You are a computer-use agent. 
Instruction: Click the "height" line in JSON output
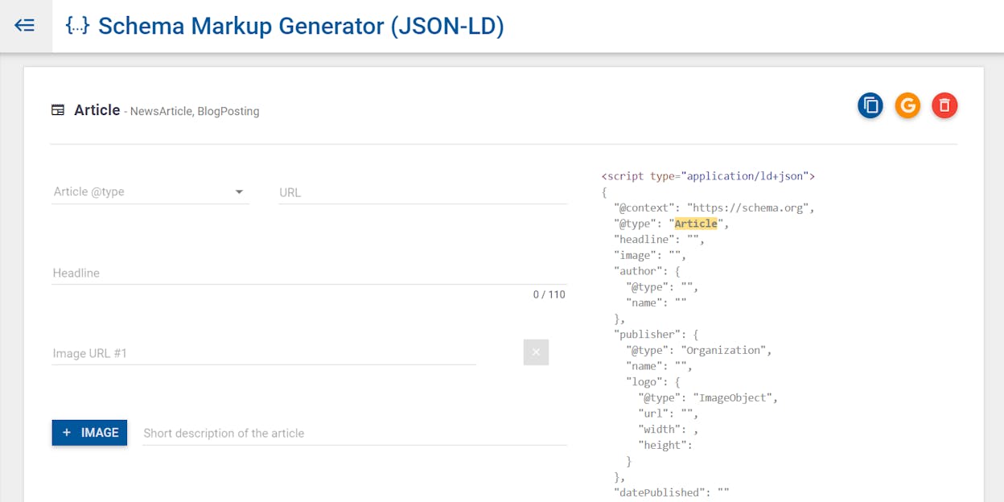[666, 445]
